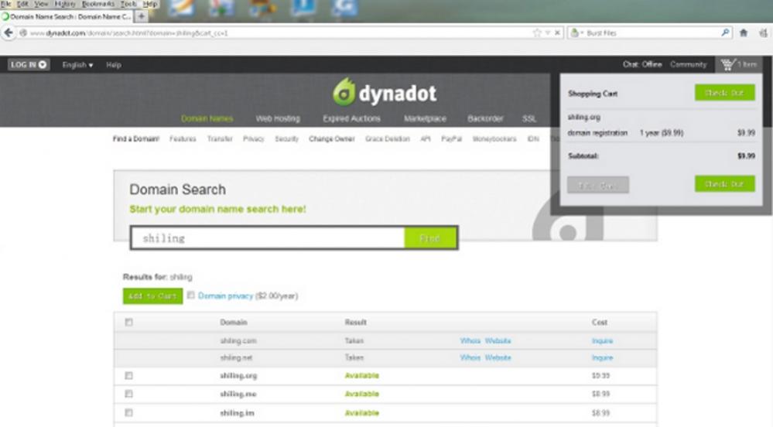Click the search magnifier in the browser search box
773x427 pixels.
[x=725, y=32]
